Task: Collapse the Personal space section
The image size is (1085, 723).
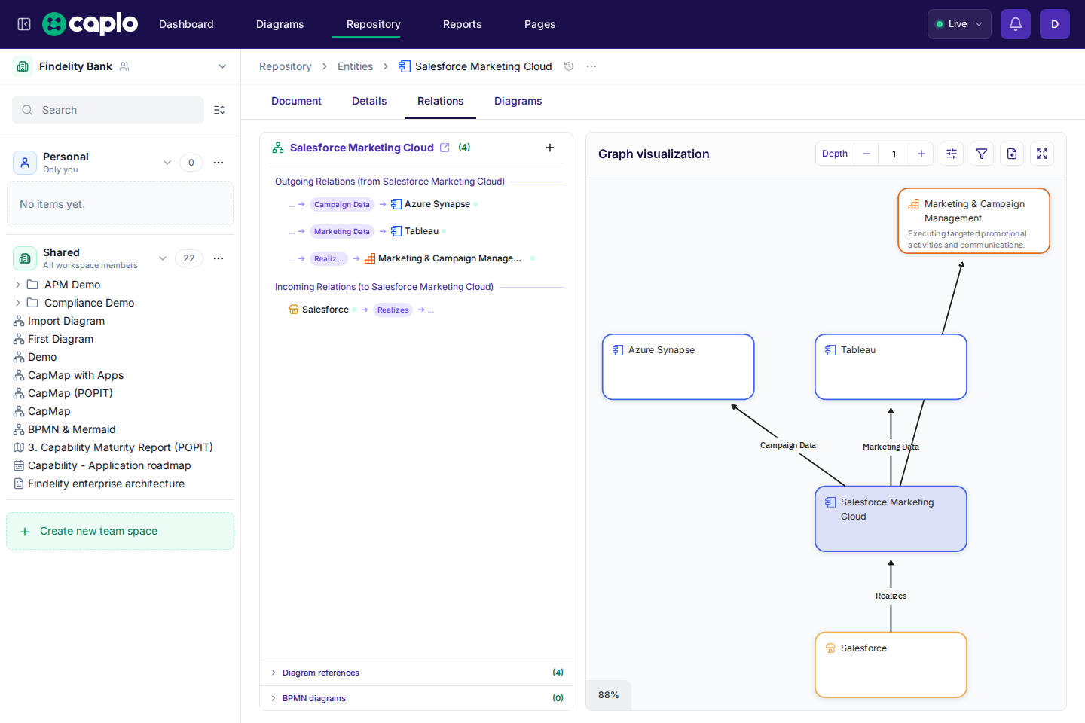Action: pos(167,163)
